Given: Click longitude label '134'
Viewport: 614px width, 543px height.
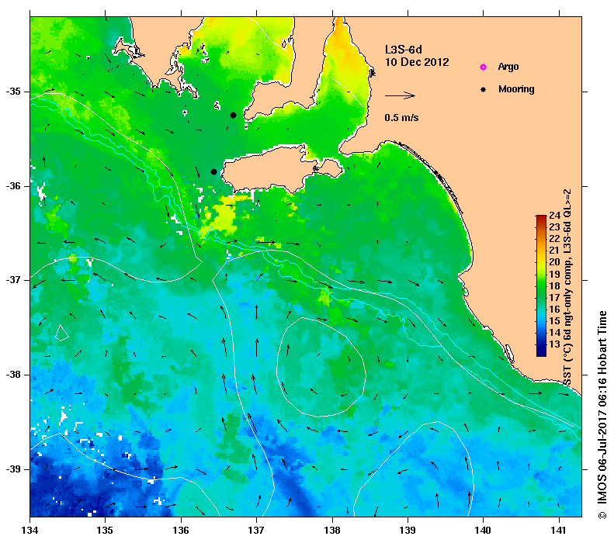Looking at the screenshot, I should tap(30, 531).
